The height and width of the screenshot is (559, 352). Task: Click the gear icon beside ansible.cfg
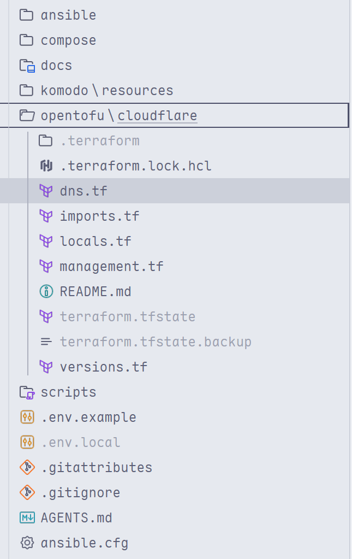(x=27, y=543)
